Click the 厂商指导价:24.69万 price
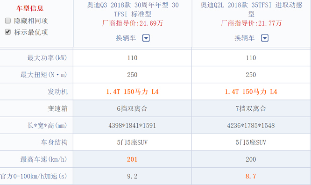 (x=133, y=23)
